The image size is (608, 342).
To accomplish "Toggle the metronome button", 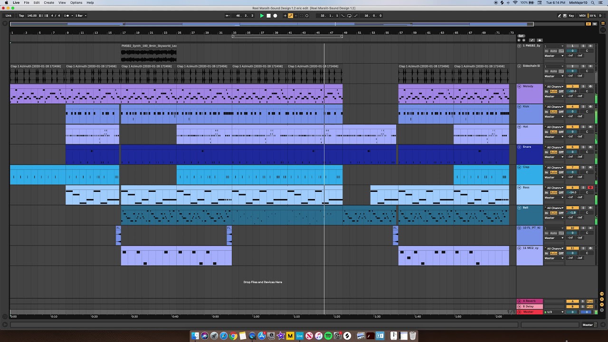I will [x=67, y=16].
